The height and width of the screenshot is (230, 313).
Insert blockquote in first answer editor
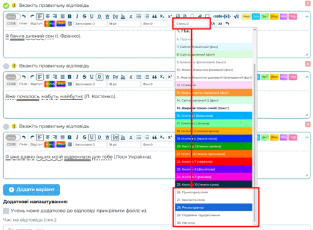point(155,16)
